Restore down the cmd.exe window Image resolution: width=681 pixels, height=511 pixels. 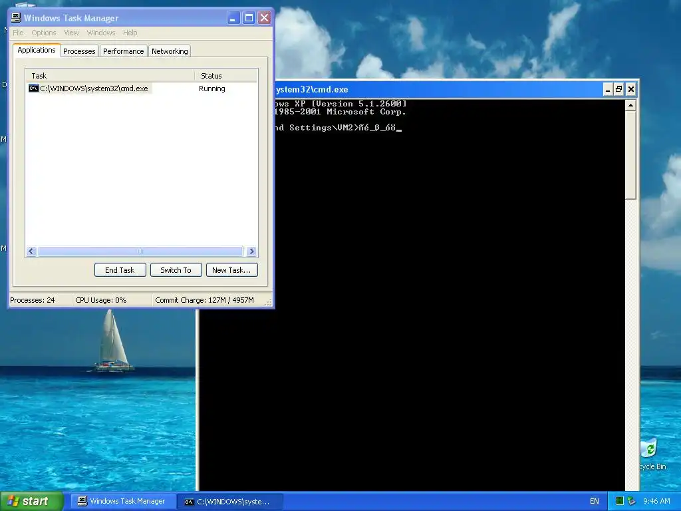tap(619, 90)
